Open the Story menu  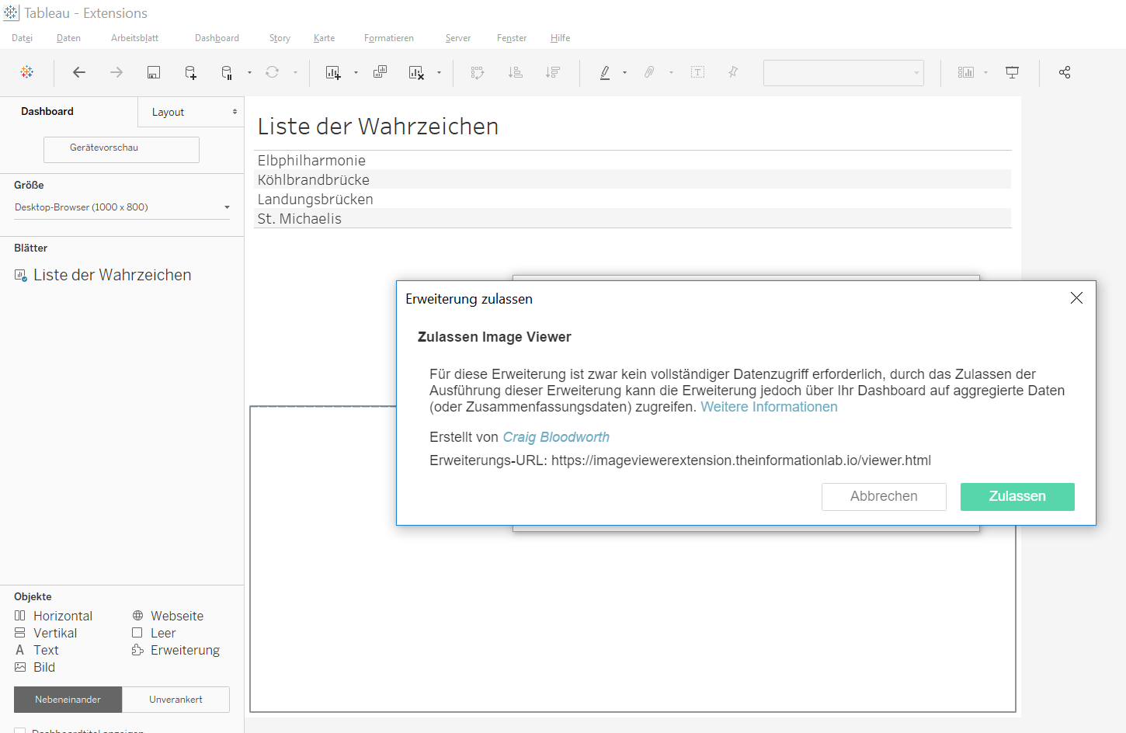click(x=280, y=38)
